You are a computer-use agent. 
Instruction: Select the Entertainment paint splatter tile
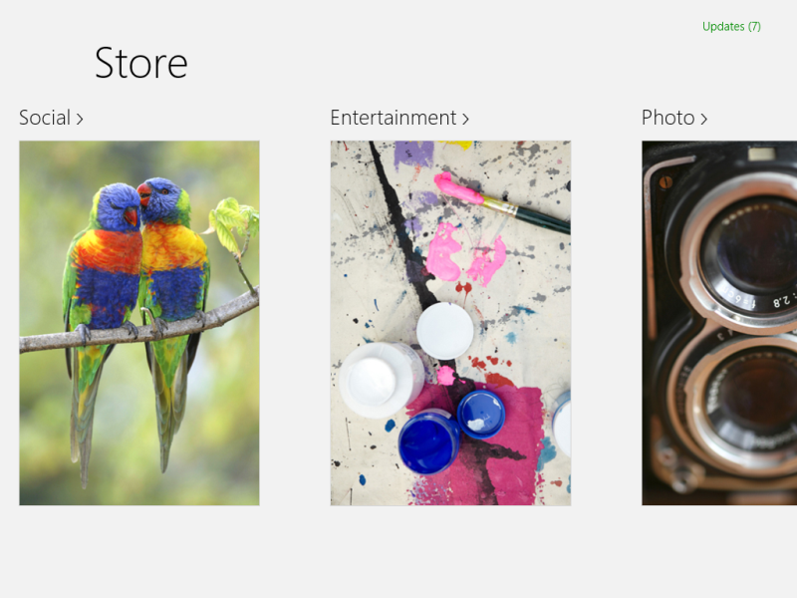click(x=451, y=323)
